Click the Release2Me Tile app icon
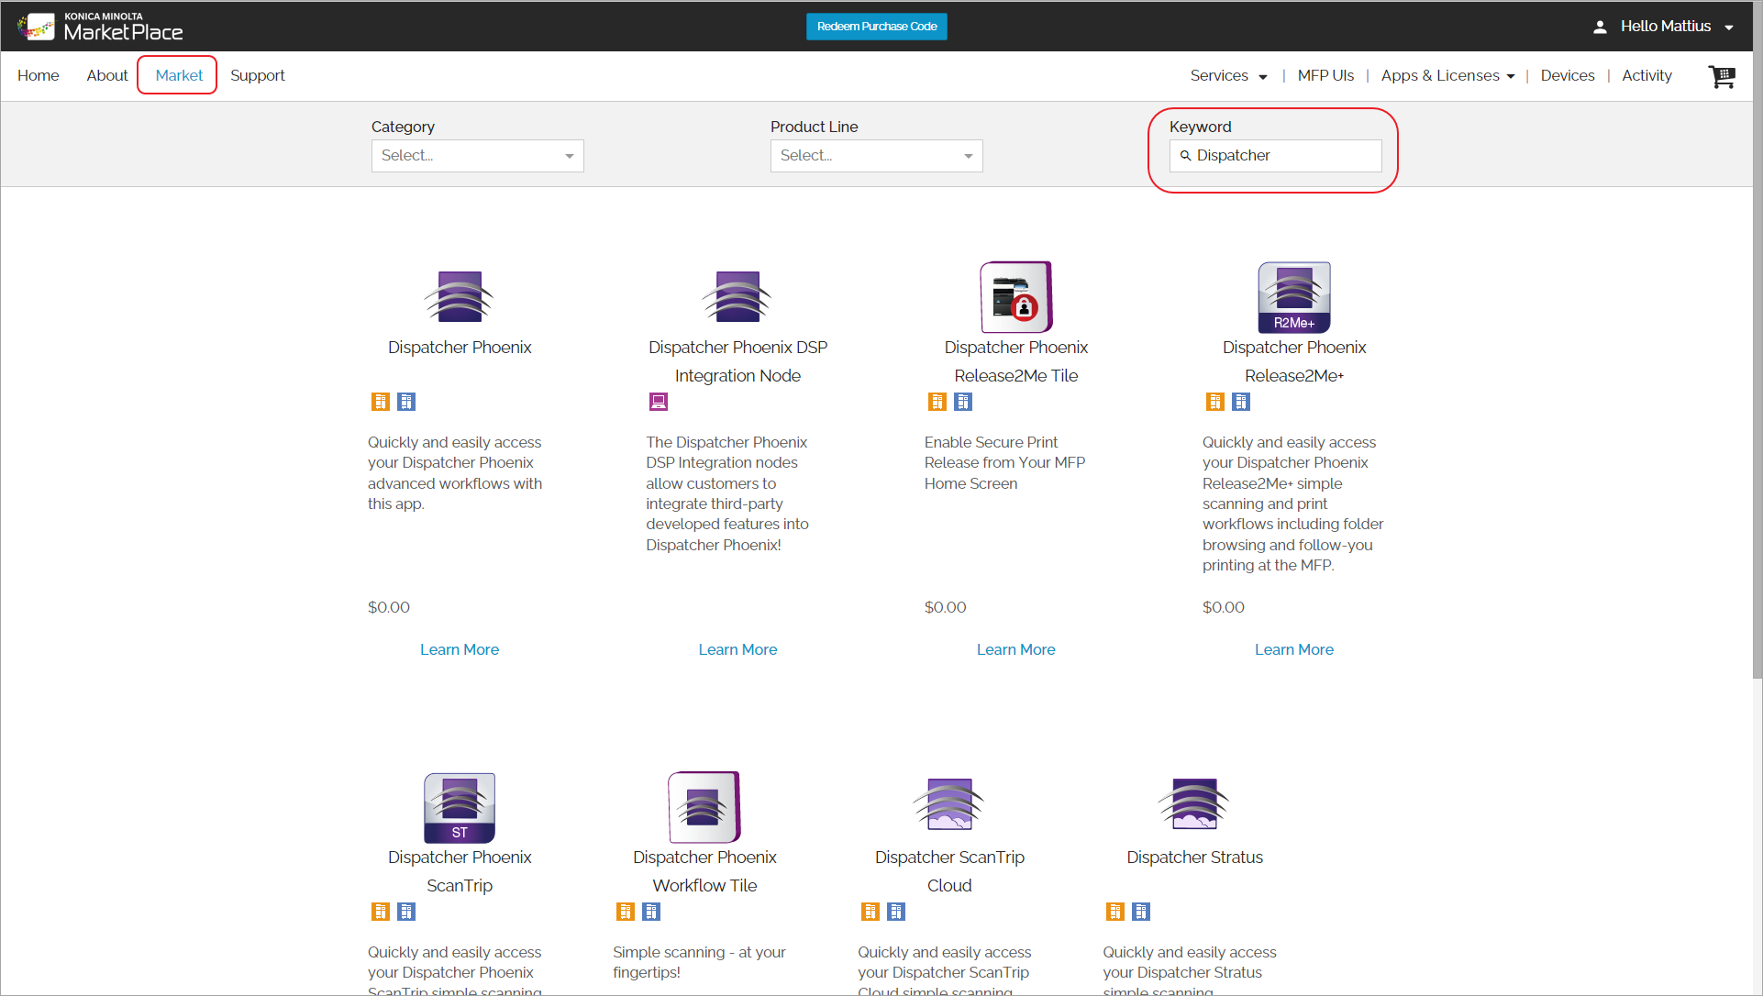The image size is (1763, 996). (x=1016, y=297)
